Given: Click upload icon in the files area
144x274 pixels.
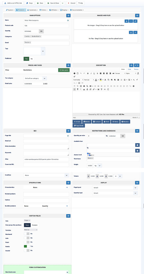Looking at the screenshot, I should [131, 32].
